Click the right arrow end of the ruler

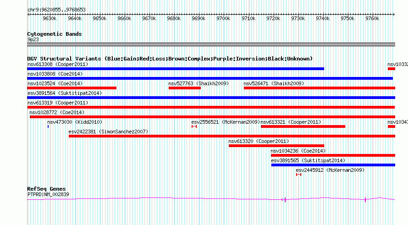[x=394, y=15]
